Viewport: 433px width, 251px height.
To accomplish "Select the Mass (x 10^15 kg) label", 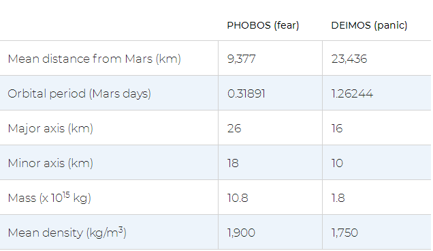I will 50,198.
